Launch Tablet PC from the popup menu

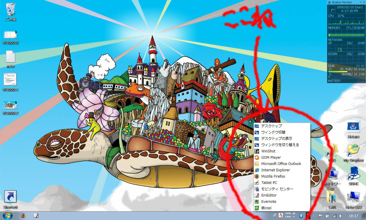click(282, 182)
